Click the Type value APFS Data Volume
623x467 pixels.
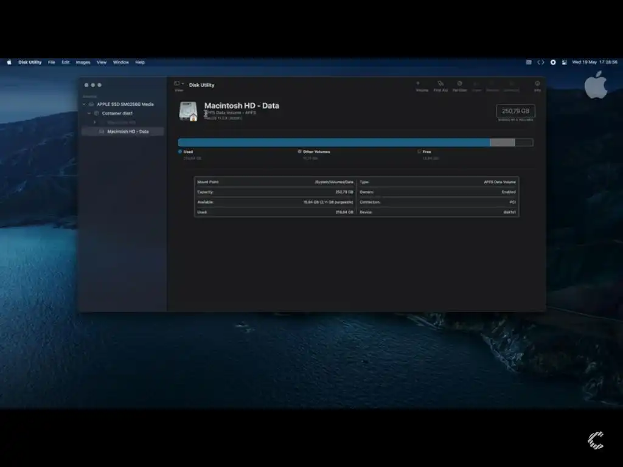click(500, 182)
